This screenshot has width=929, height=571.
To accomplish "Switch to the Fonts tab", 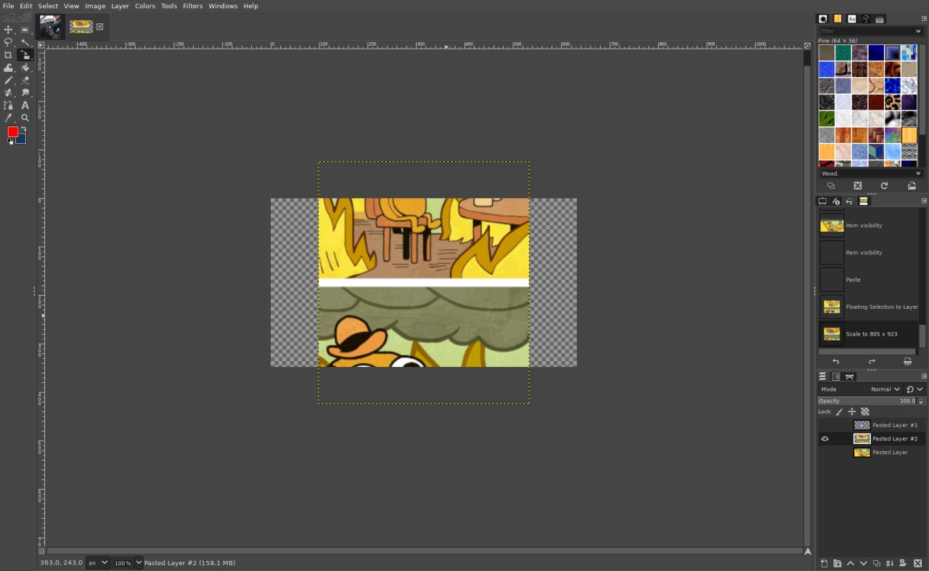I will tap(851, 19).
